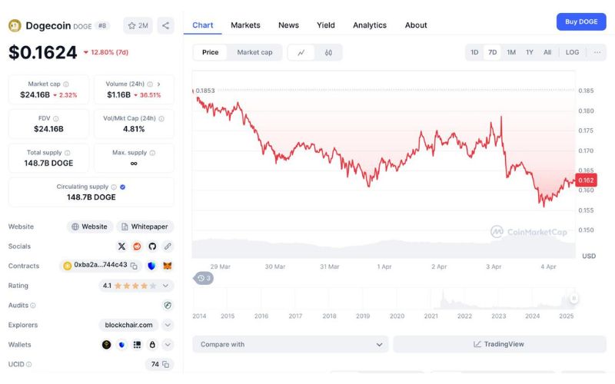The height and width of the screenshot is (384, 615).
Task: Click the share icon beside watchlist
Action: [165, 25]
